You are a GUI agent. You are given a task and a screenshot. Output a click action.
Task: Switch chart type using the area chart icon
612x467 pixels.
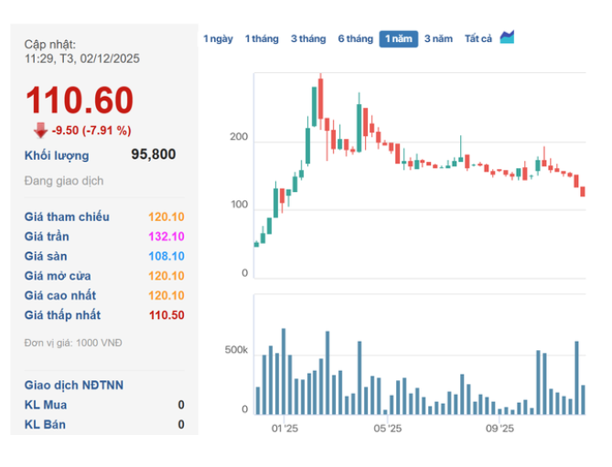pos(507,37)
